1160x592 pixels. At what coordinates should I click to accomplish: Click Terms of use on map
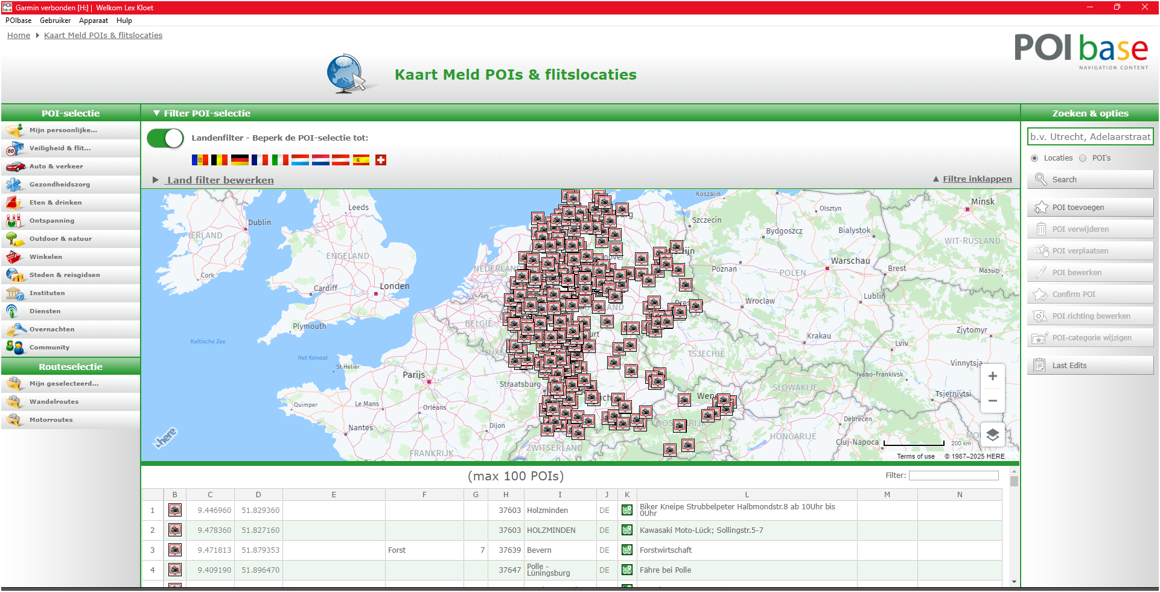click(916, 457)
